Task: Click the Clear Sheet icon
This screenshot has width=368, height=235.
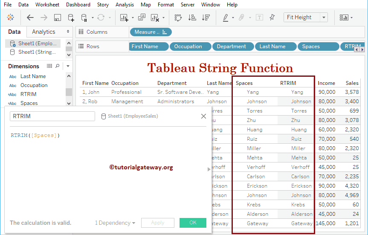Action: 155,17
